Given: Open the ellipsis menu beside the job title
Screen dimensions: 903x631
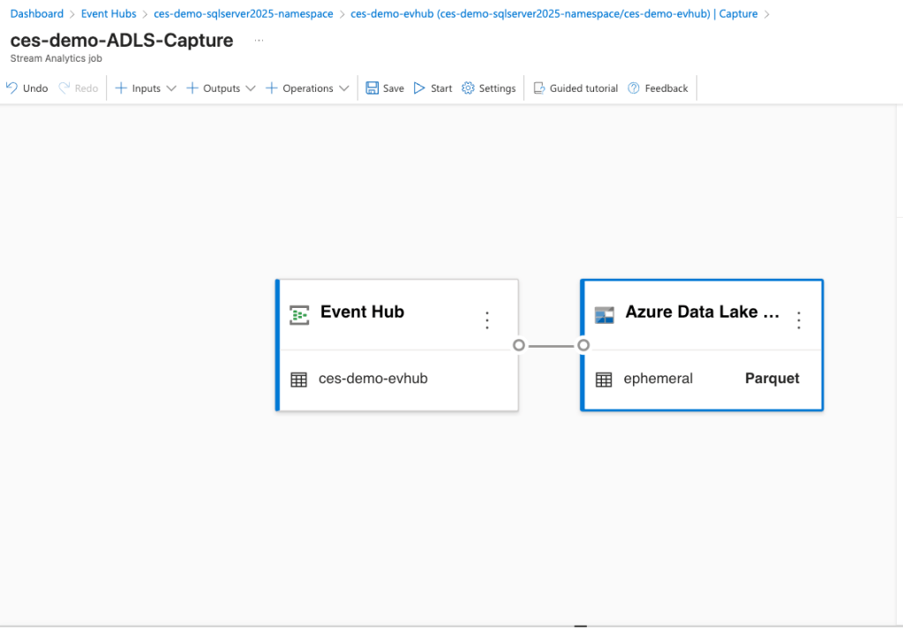Looking at the screenshot, I should pyautogui.click(x=259, y=41).
